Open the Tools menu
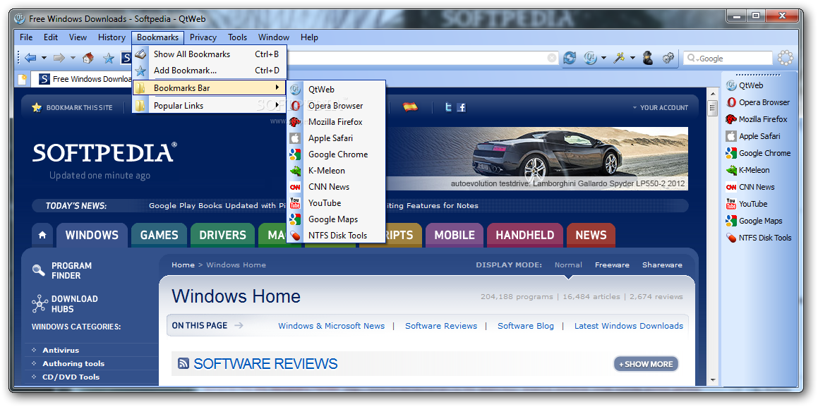This screenshot has width=818, height=407. (x=237, y=37)
